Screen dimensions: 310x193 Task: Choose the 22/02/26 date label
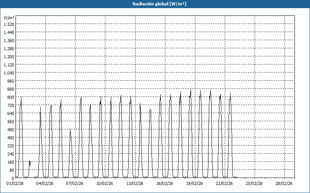click(x=224, y=184)
